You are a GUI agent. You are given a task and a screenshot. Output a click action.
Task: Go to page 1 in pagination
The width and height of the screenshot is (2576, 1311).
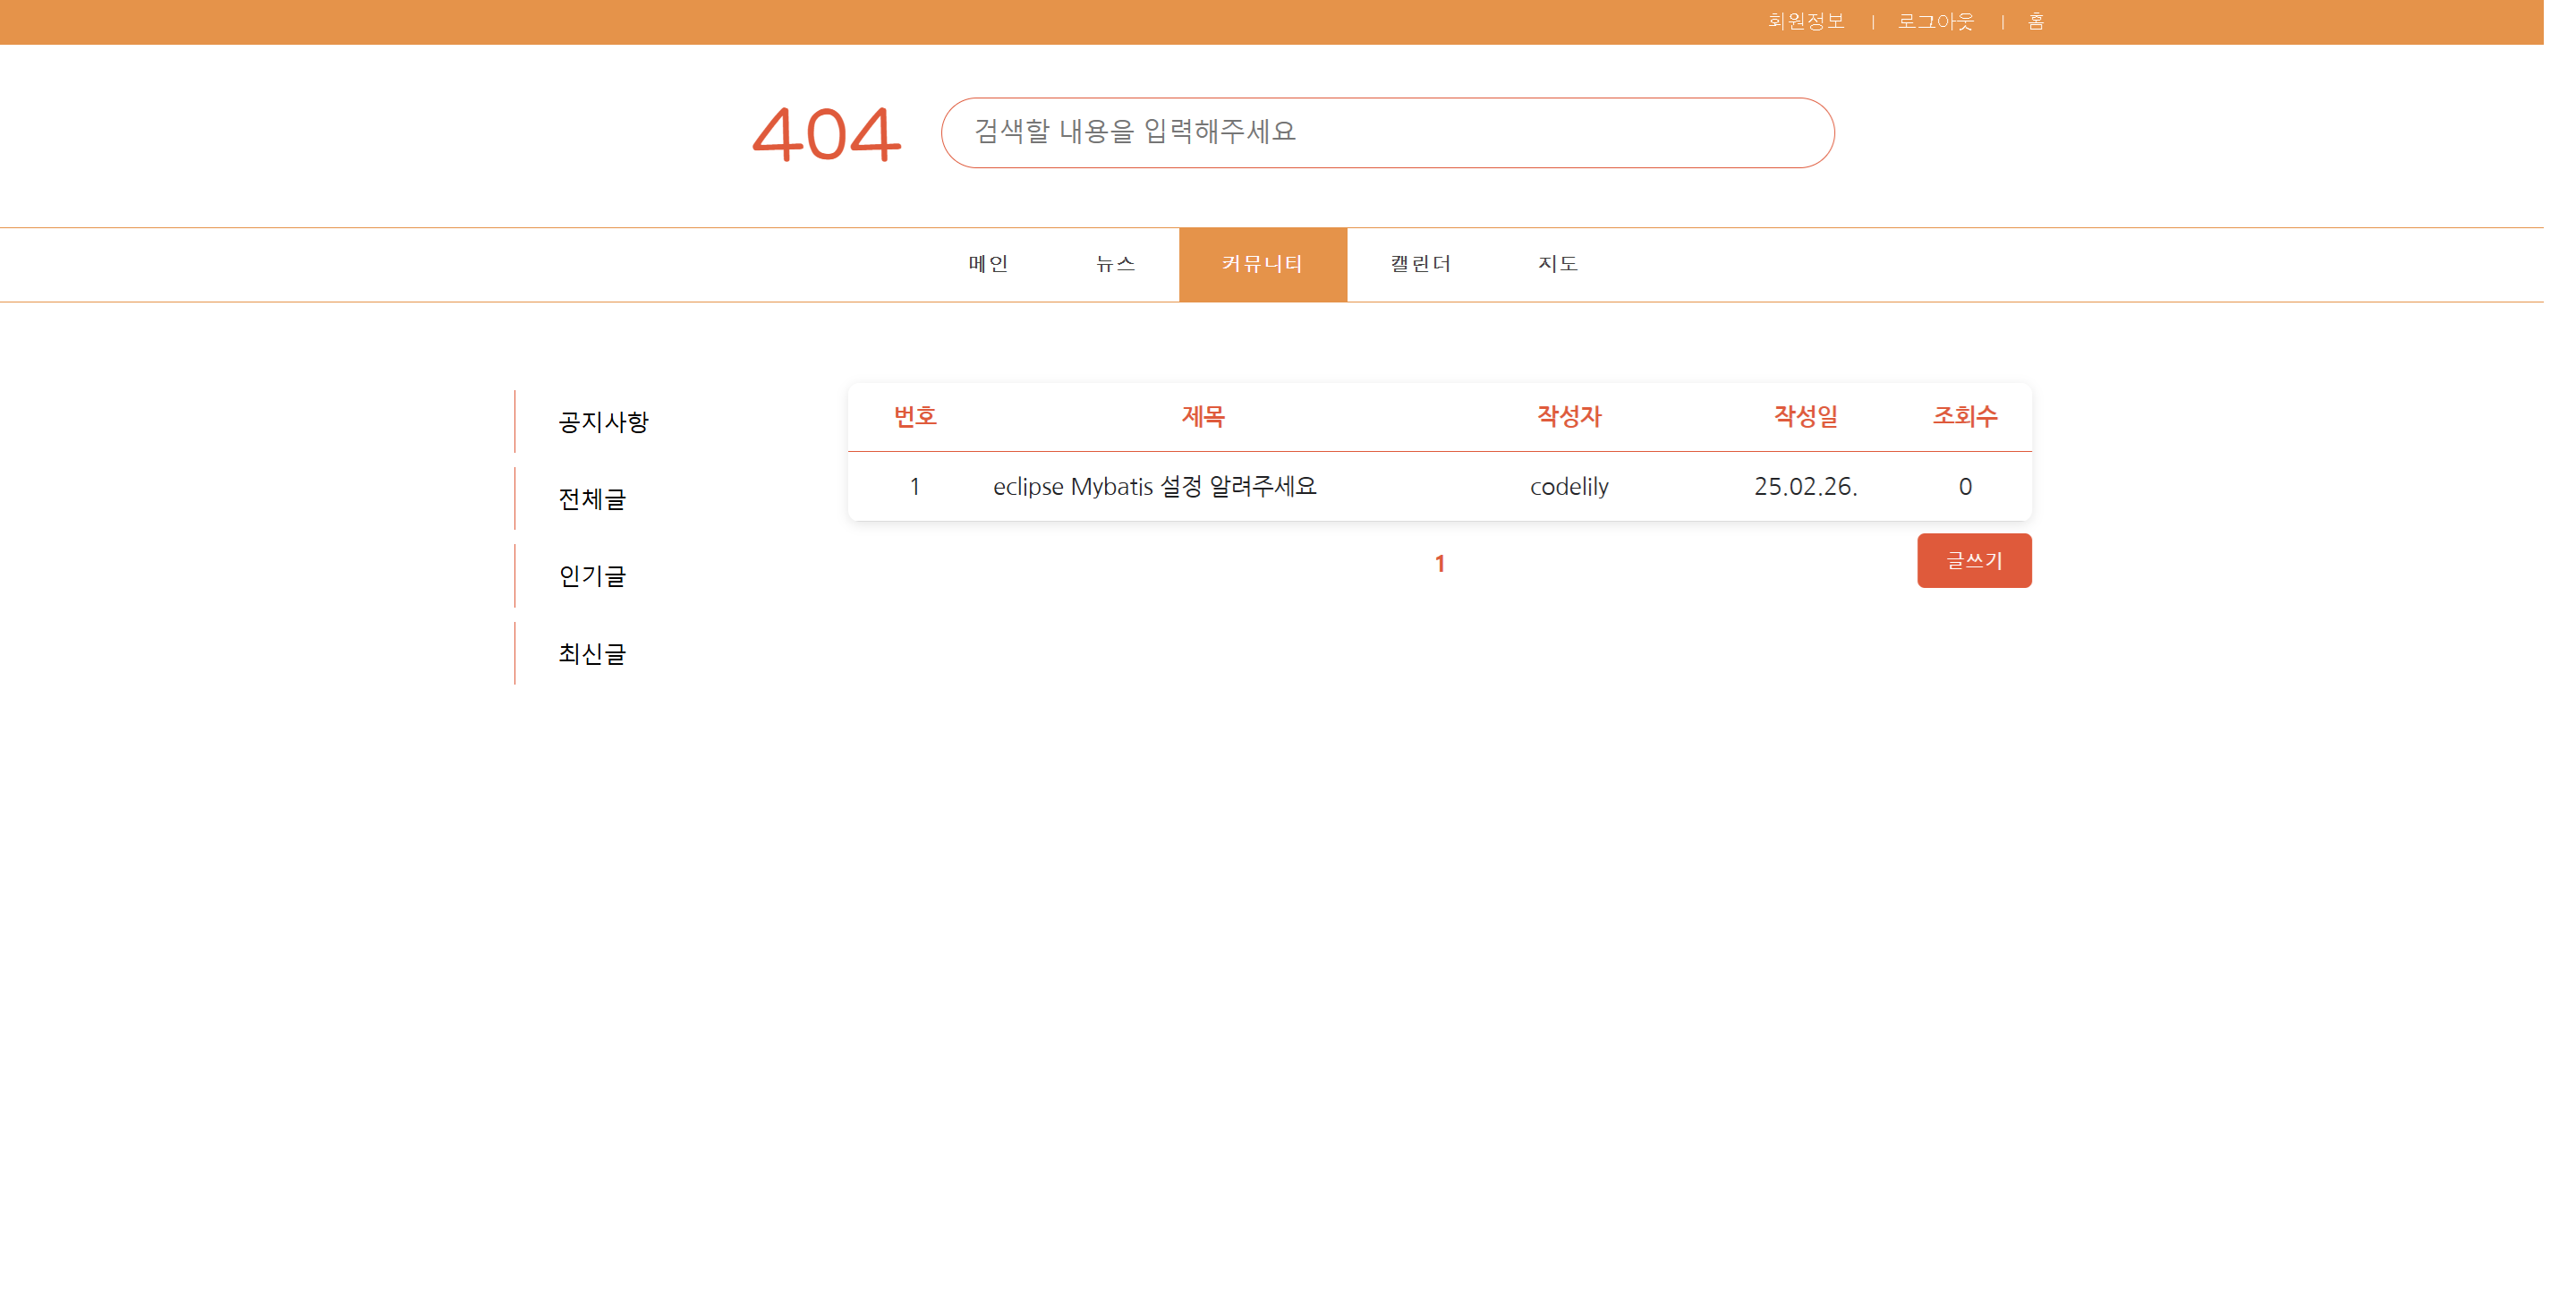tap(1439, 564)
